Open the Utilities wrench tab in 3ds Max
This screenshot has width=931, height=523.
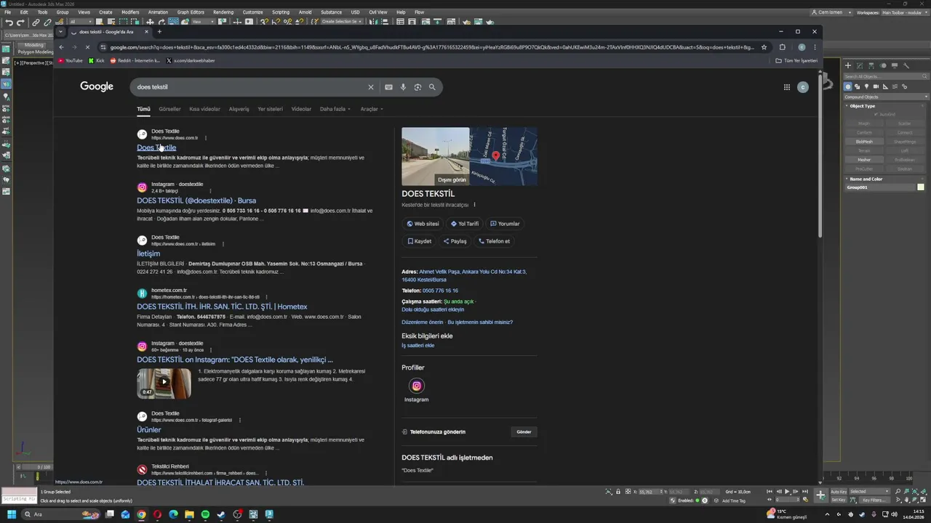[x=906, y=65]
